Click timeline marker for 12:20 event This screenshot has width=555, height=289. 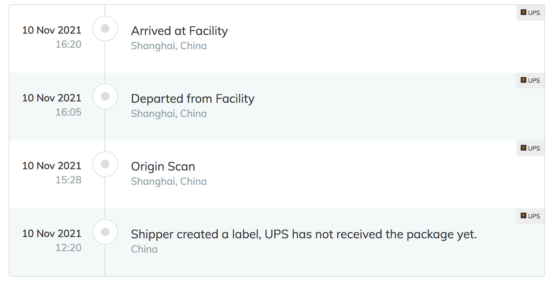(105, 232)
